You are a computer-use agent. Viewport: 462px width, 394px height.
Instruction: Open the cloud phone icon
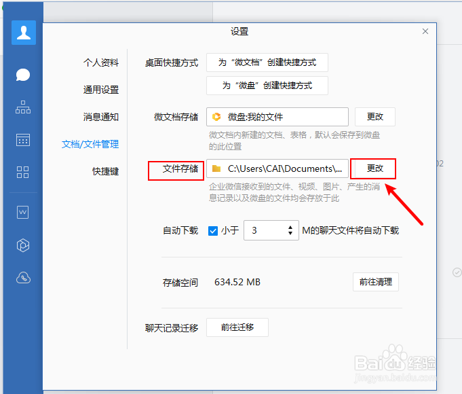tap(23, 278)
